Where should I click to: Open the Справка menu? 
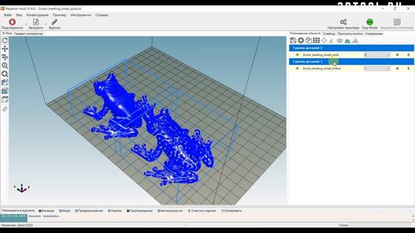click(102, 15)
